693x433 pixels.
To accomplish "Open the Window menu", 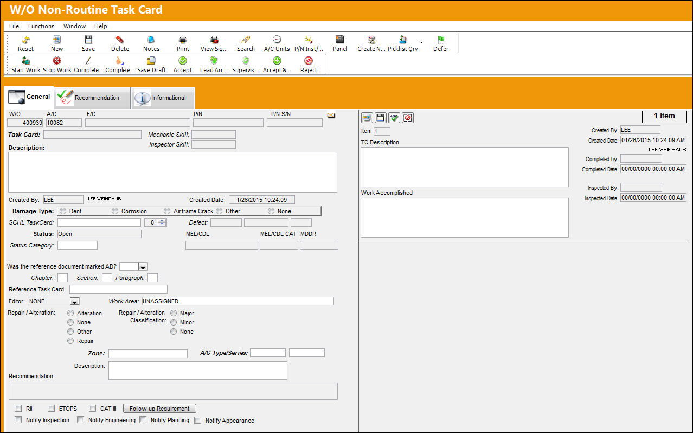I will click(x=74, y=26).
